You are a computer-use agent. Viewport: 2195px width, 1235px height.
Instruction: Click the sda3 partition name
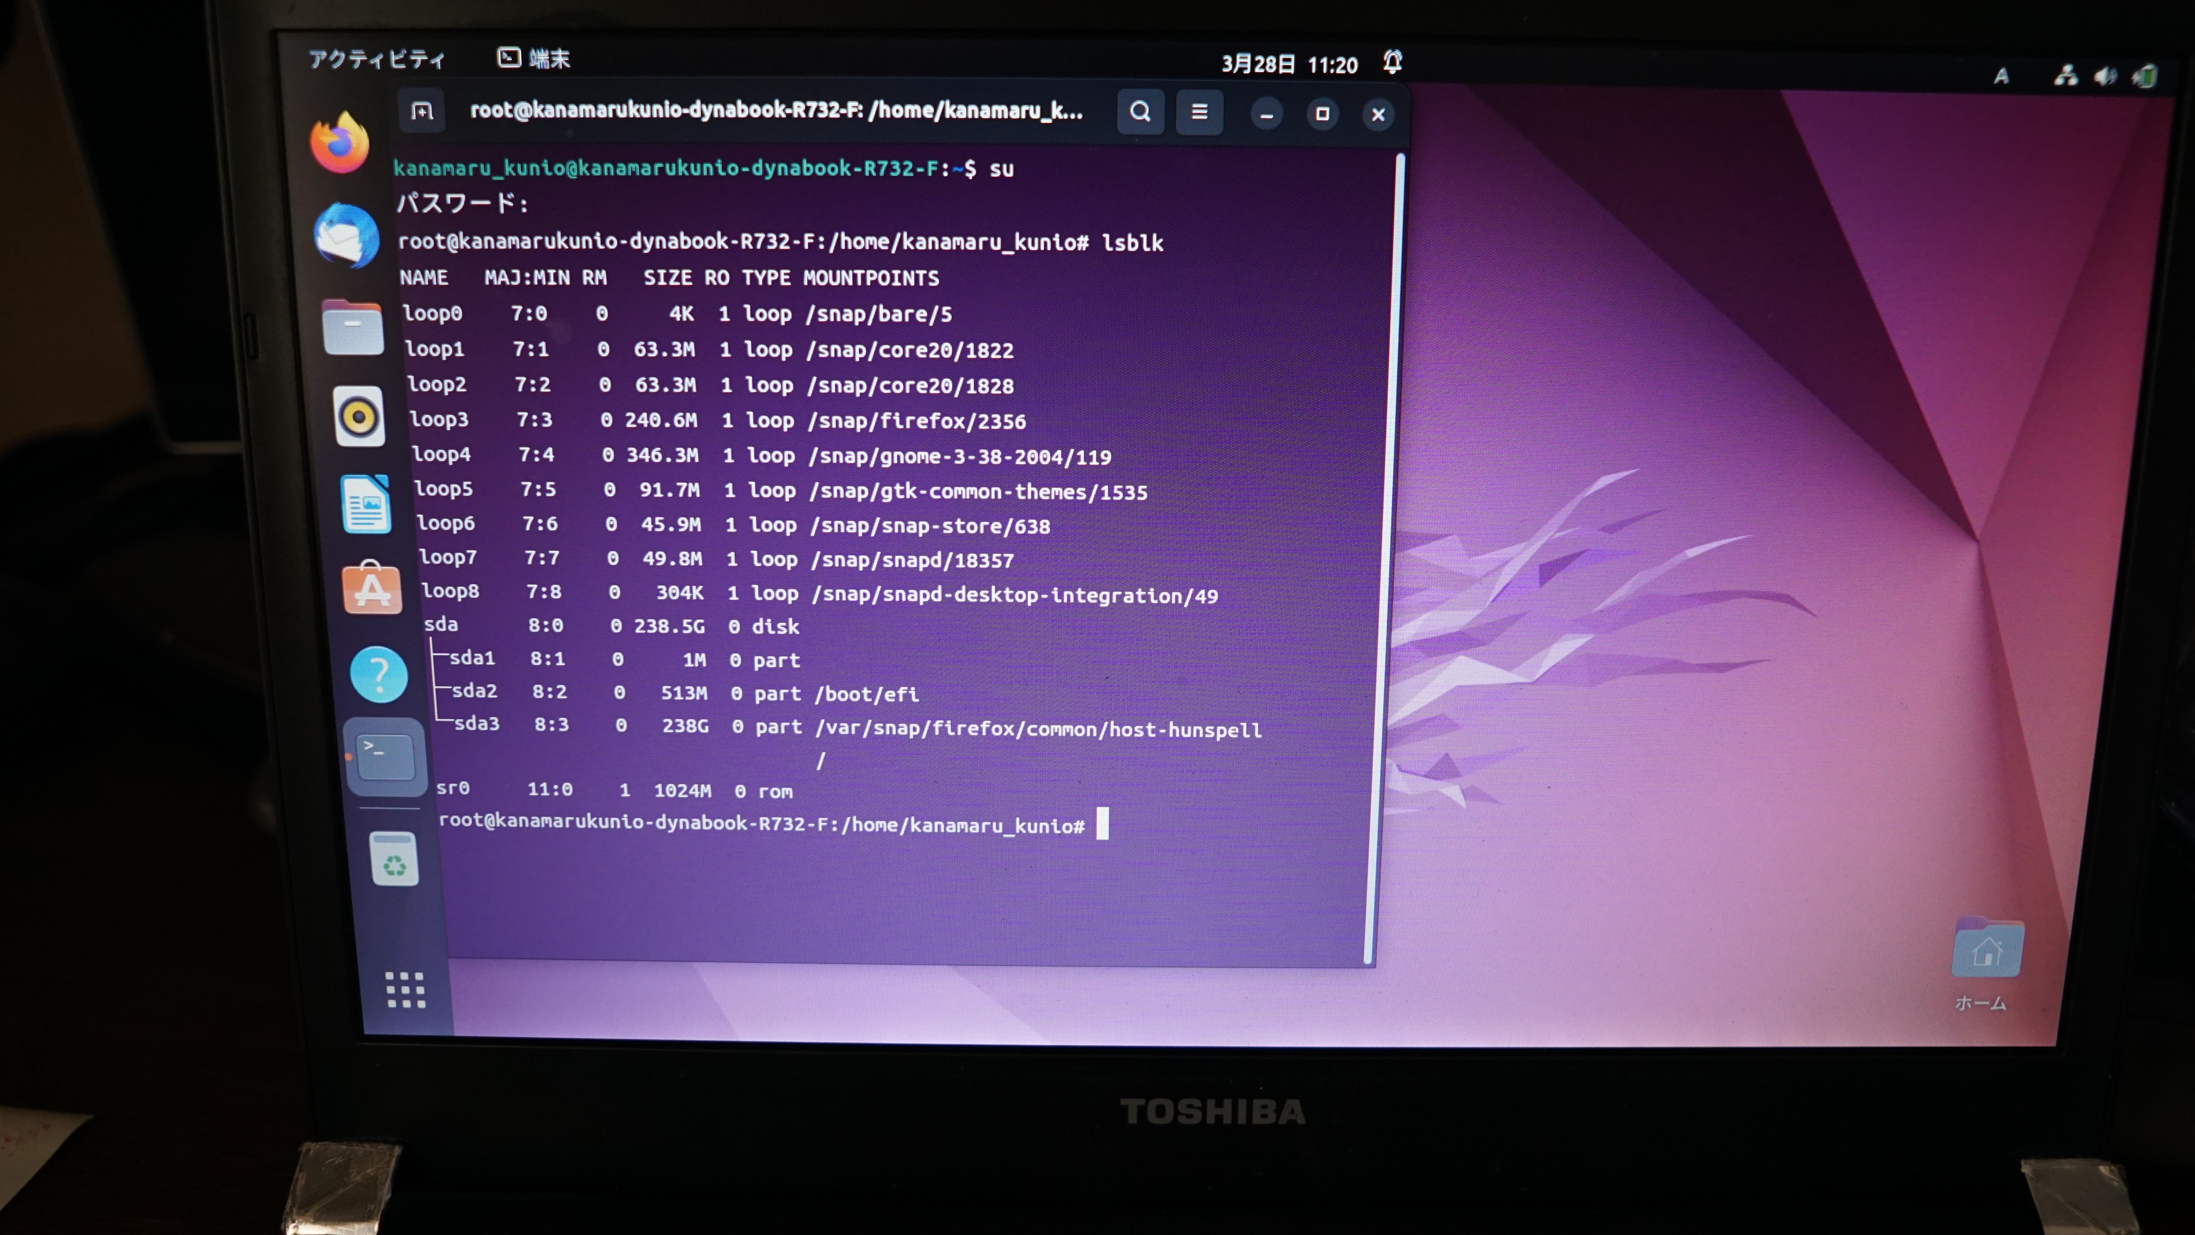pyautogui.click(x=476, y=724)
